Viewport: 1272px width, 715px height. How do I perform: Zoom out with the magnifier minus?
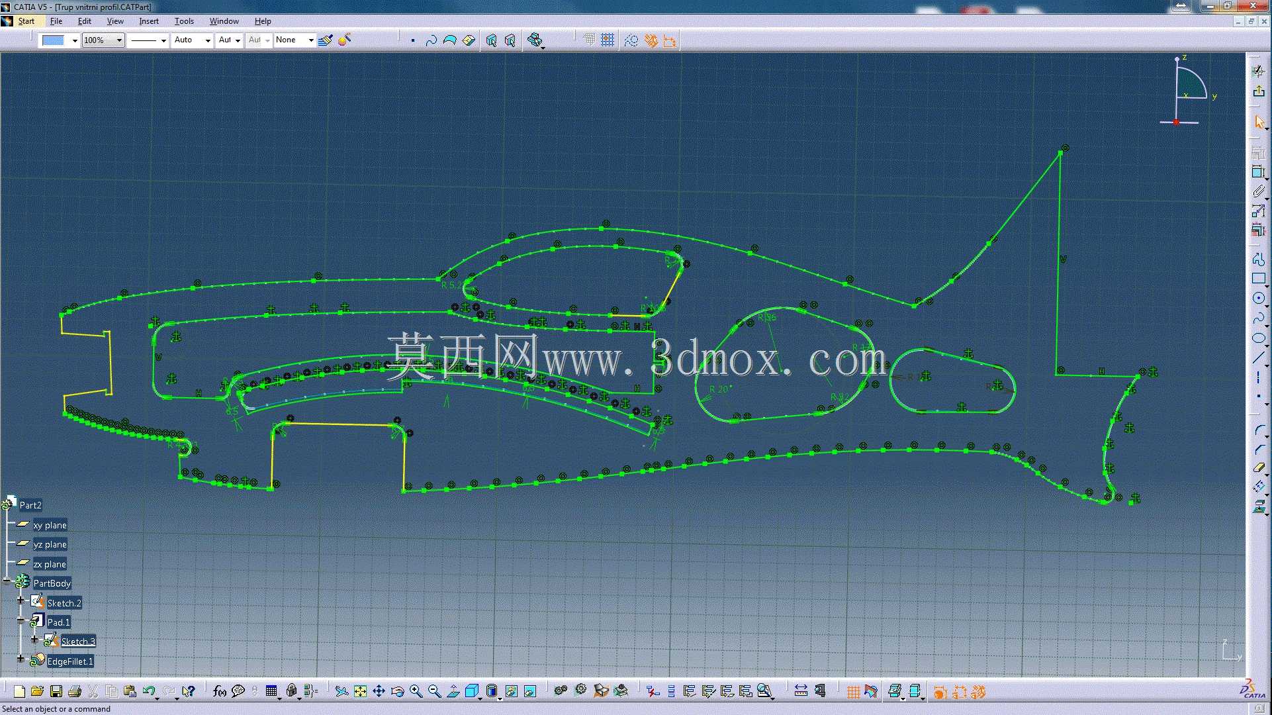point(434,692)
